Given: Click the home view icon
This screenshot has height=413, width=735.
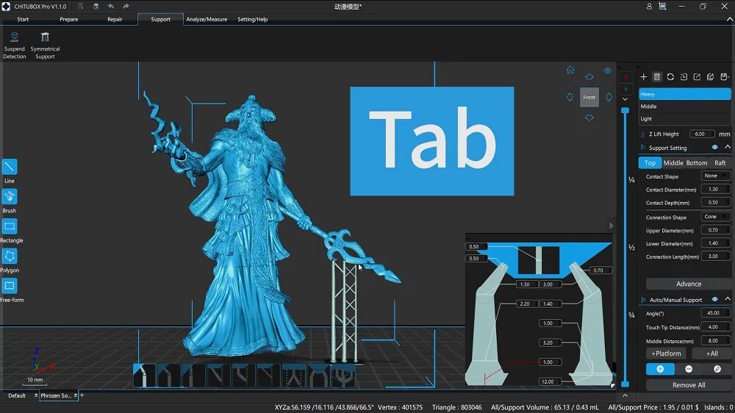Looking at the screenshot, I should tap(570, 70).
